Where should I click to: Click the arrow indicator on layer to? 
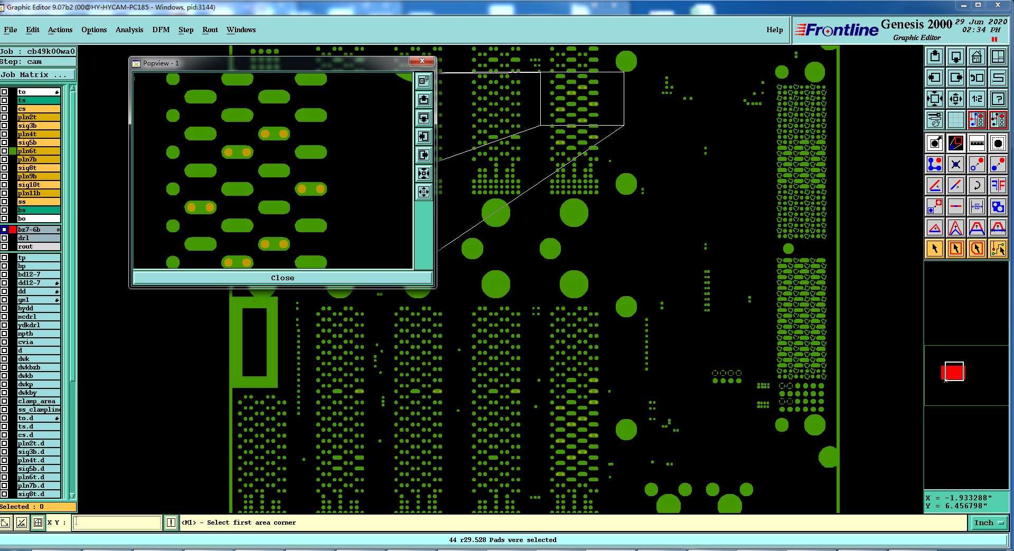(57, 92)
